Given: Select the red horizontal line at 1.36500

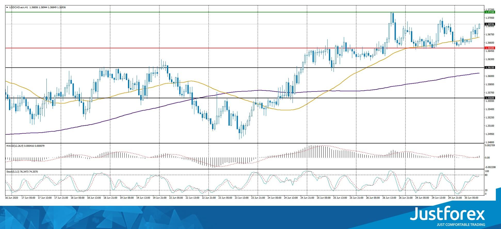Looking at the screenshot, I should 245,48.
